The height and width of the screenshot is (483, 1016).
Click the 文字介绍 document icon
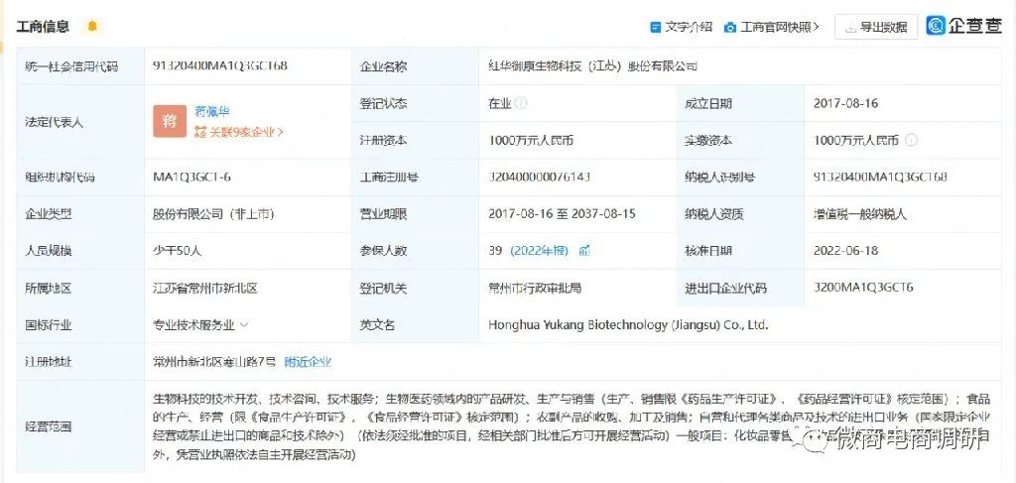656,27
